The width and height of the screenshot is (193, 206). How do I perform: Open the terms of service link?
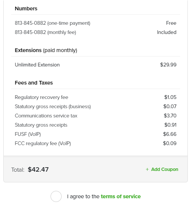point(121,196)
